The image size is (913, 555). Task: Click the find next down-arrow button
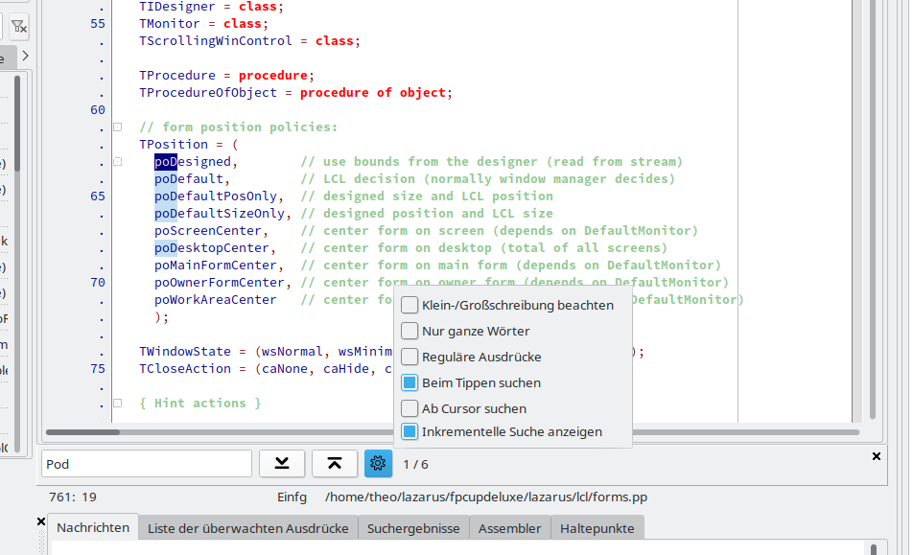coord(282,464)
